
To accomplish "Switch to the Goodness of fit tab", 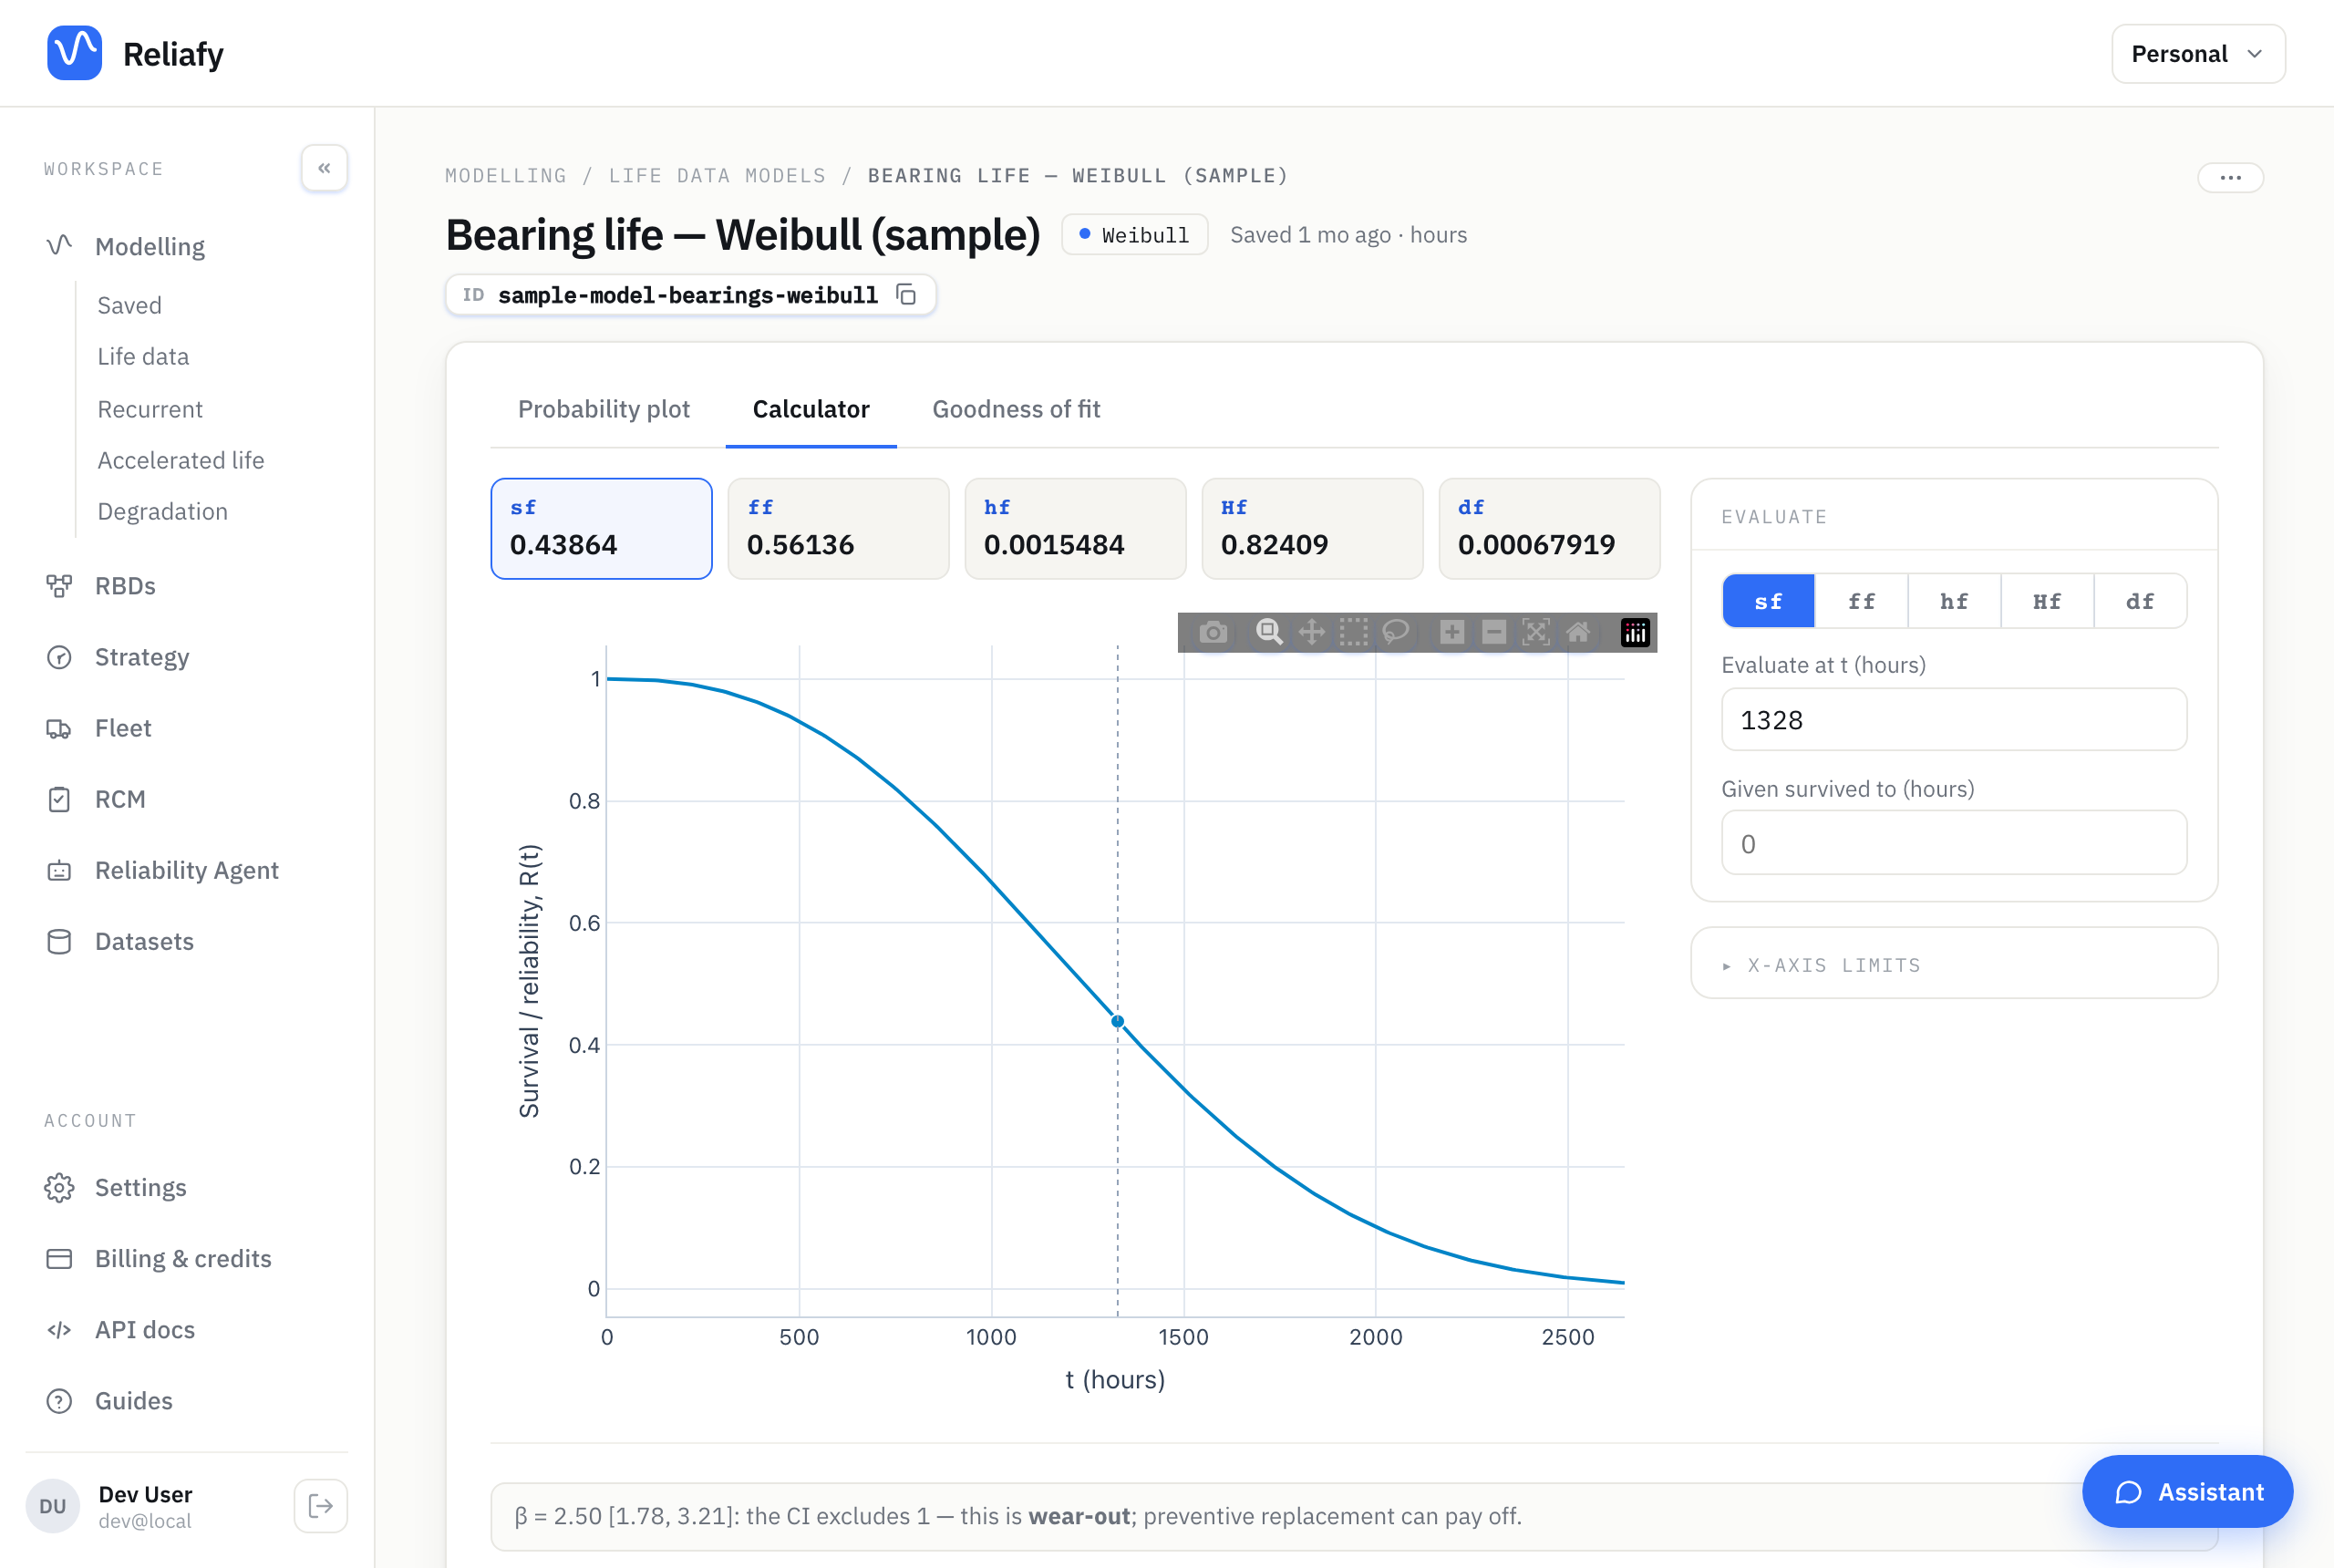I will tap(1016, 409).
